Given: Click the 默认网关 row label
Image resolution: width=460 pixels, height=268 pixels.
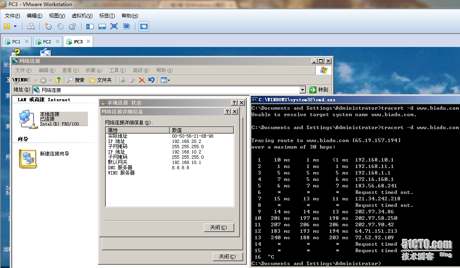Looking at the screenshot, I should (x=118, y=162).
